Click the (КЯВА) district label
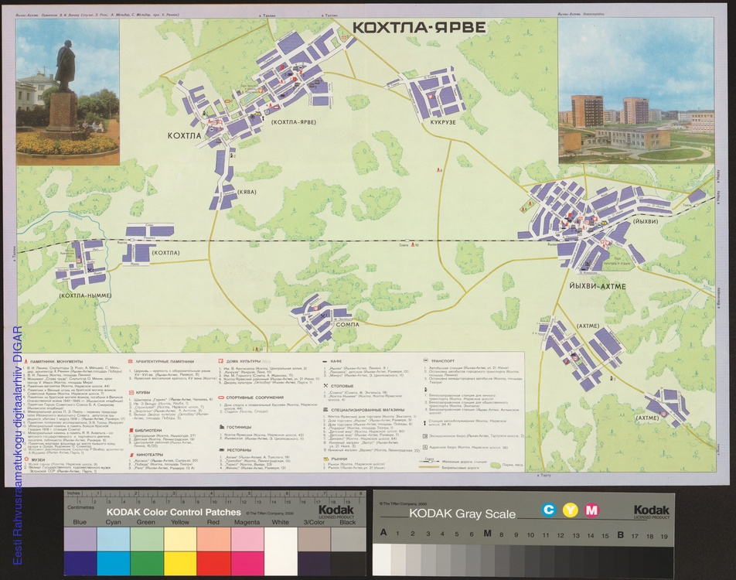Image resolution: width=736 pixels, height=580 pixels. pyautogui.click(x=247, y=192)
